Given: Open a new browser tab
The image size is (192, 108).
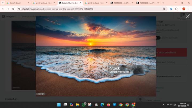Looking at the screenshot, I should pyautogui.click(x=163, y=3).
